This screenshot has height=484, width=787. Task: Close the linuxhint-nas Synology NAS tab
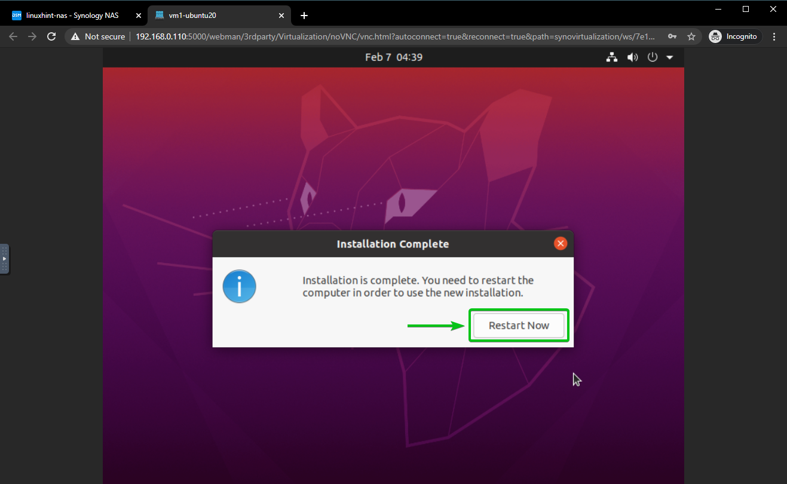click(x=139, y=16)
